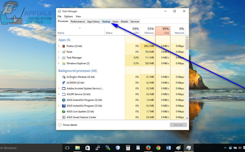
Task: Open the App history tab
Action: tap(93, 21)
